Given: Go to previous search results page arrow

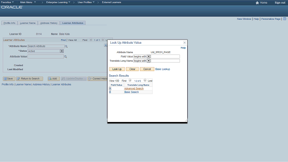Looking at the screenshot, I should click(x=130, y=81).
